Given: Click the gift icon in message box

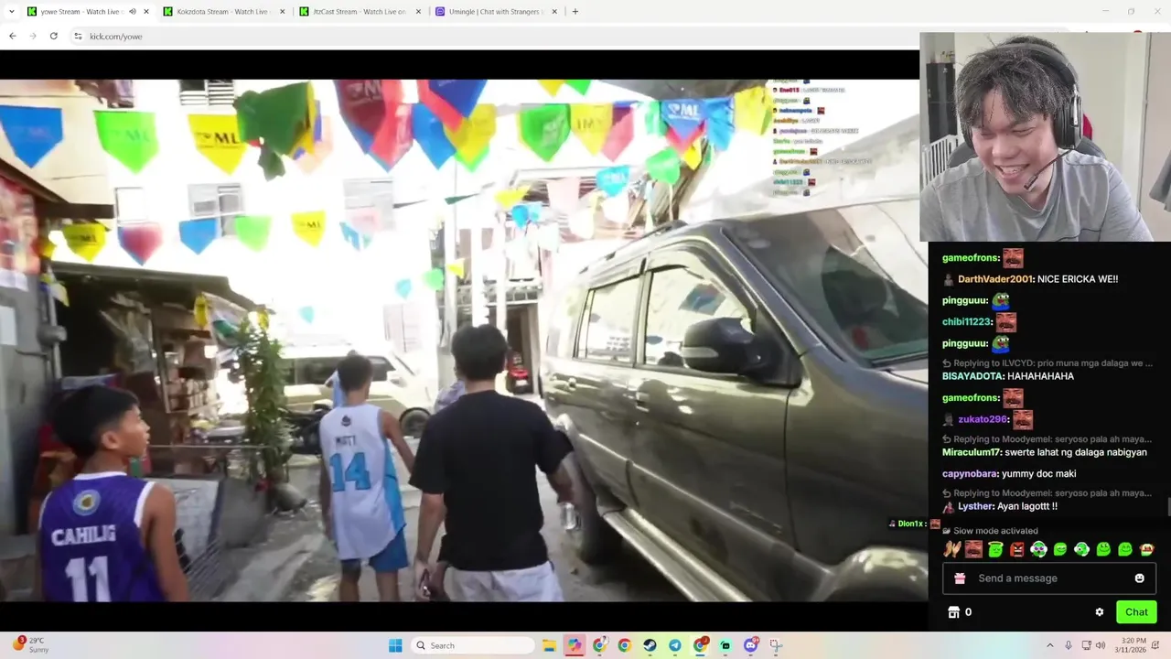Looking at the screenshot, I should (960, 578).
